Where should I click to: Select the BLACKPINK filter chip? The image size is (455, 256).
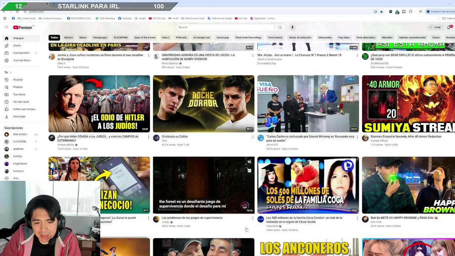121,37
